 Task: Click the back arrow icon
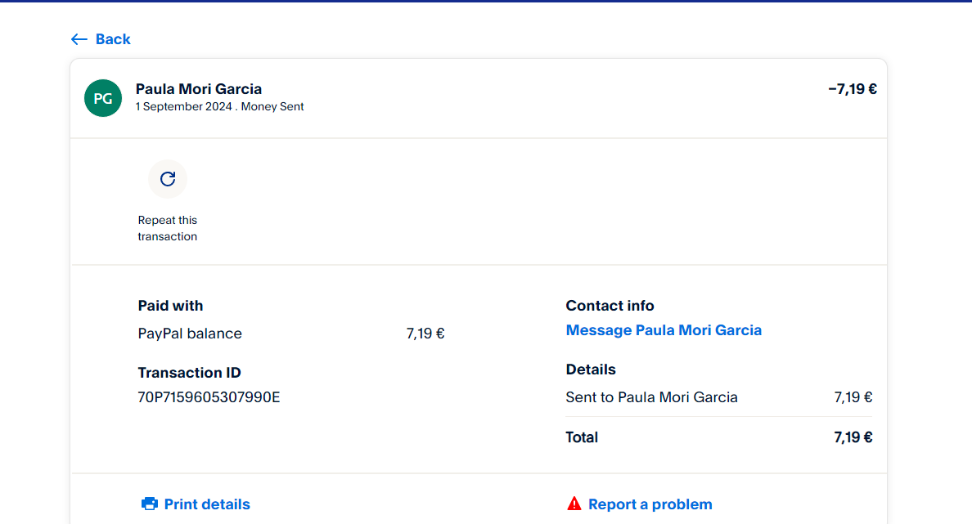(79, 39)
